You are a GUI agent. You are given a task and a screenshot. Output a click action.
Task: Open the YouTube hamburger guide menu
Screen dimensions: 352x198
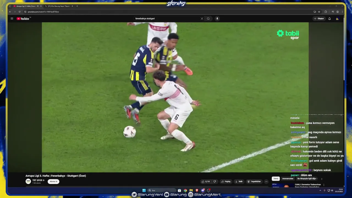(12, 19)
